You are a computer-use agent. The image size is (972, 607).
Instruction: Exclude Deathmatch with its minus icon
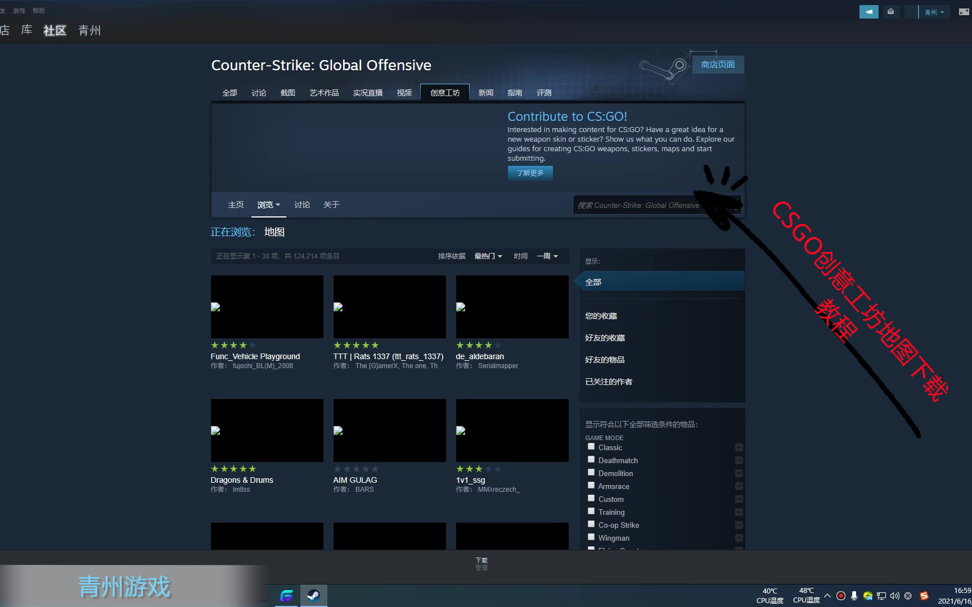tap(739, 460)
